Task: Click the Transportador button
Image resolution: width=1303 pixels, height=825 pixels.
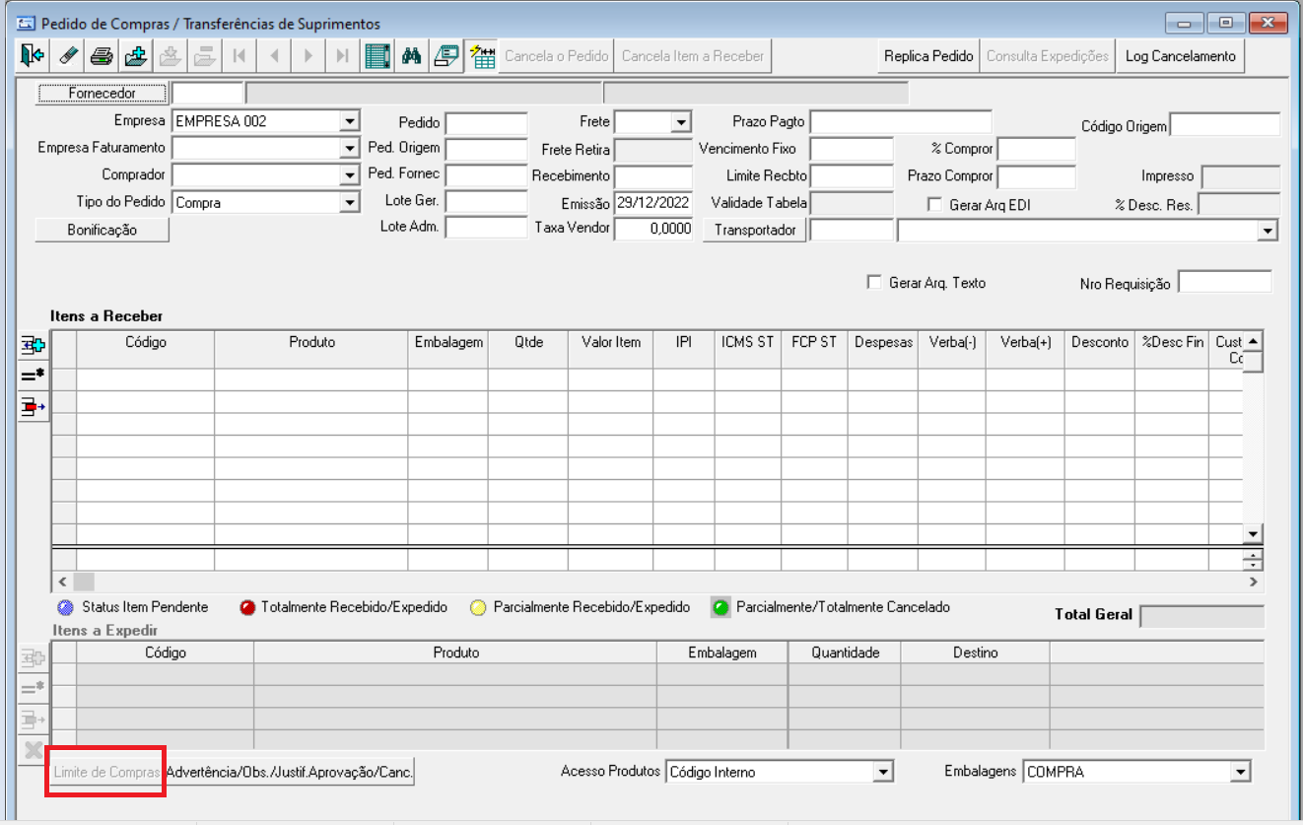Action: [755, 230]
